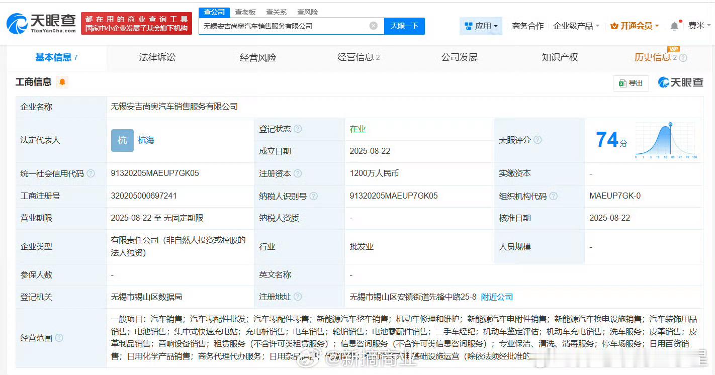
Task: Open the notification bell icon
Action: [675, 26]
